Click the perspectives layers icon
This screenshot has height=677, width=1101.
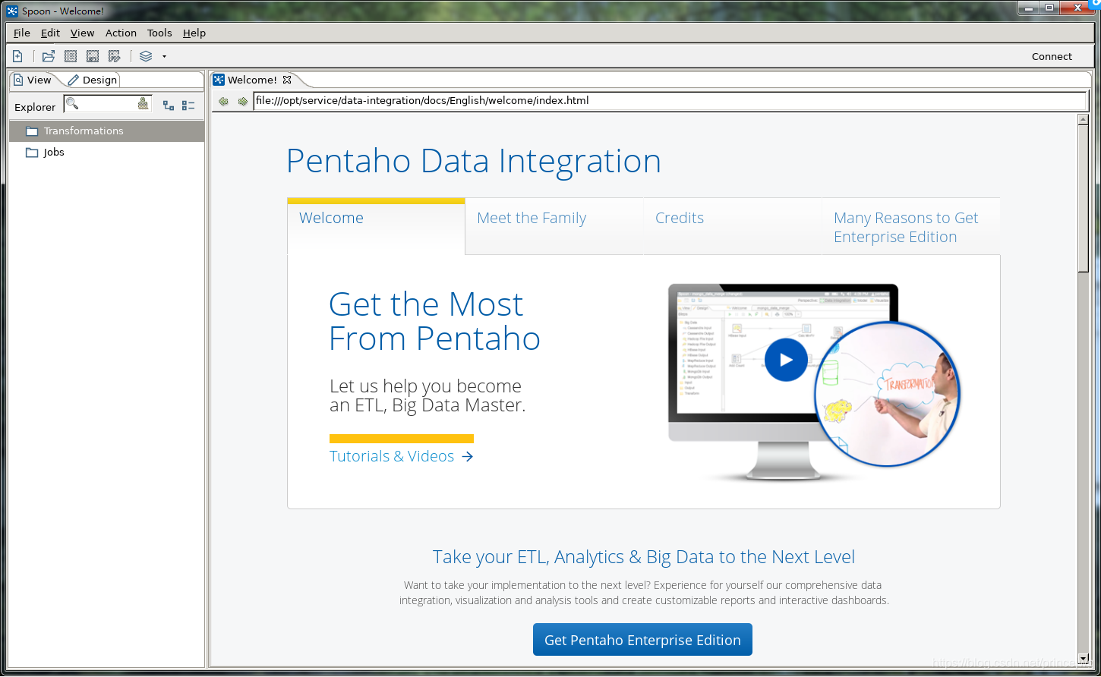[146, 56]
